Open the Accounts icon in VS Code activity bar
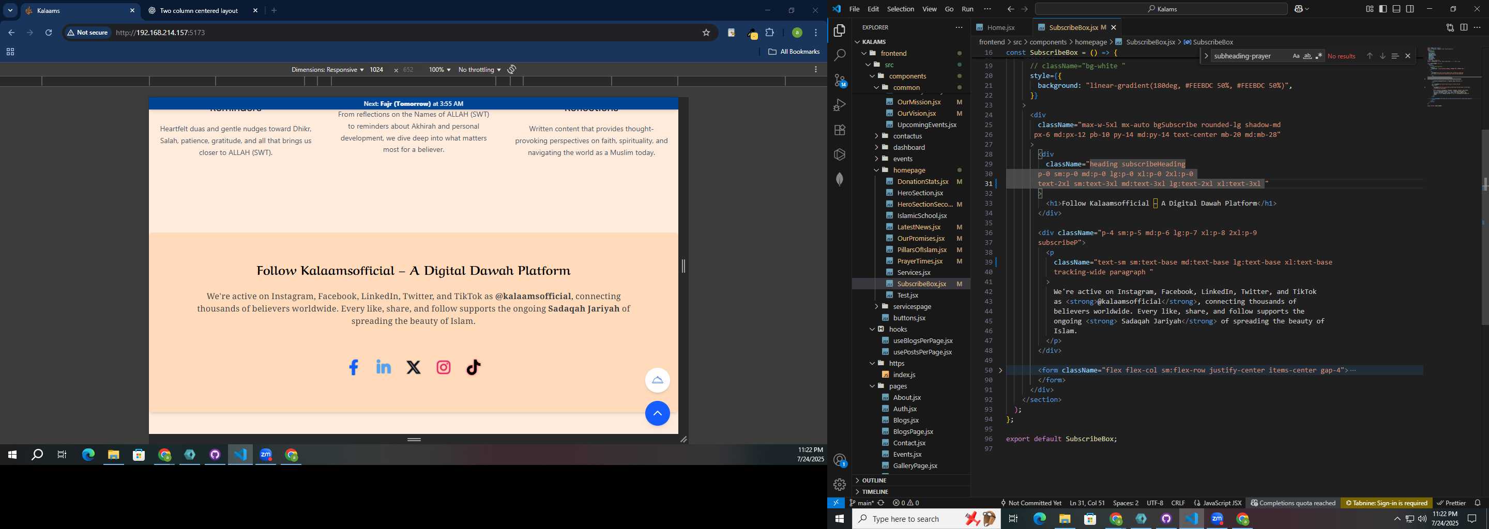 point(840,460)
